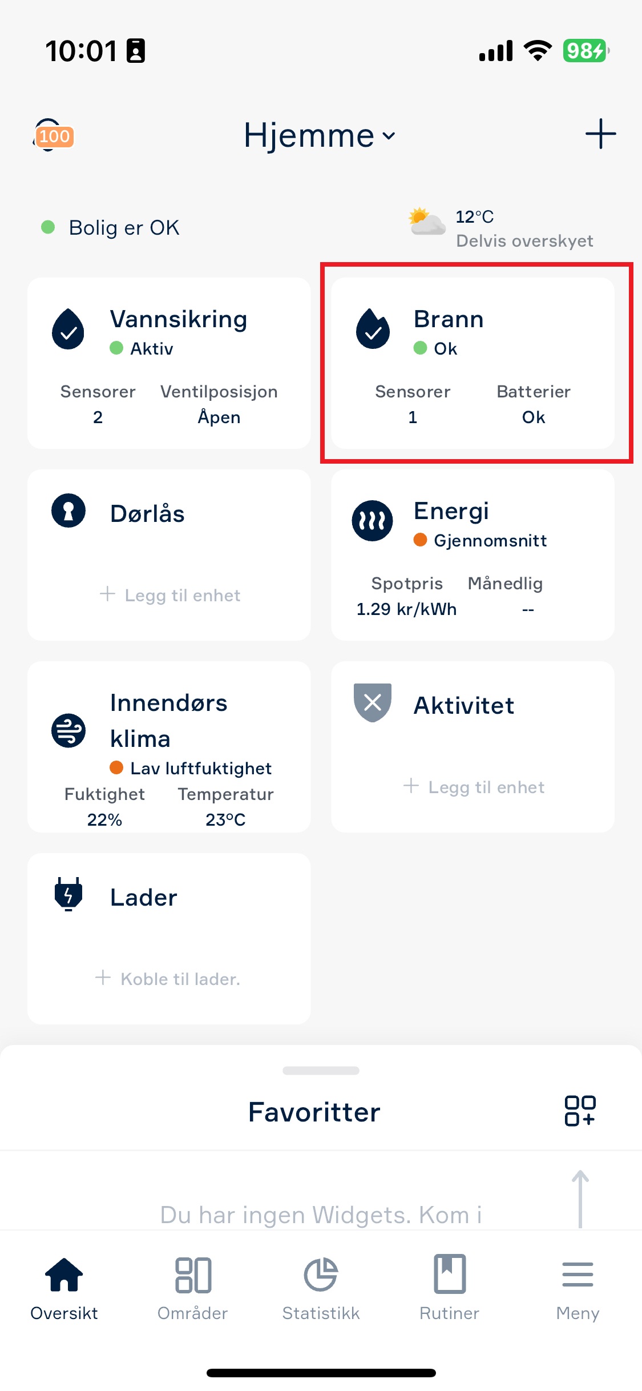Tap Legg til enhet under Aktivitet
Image resolution: width=642 pixels, height=1391 pixels.
click(474, 787)
